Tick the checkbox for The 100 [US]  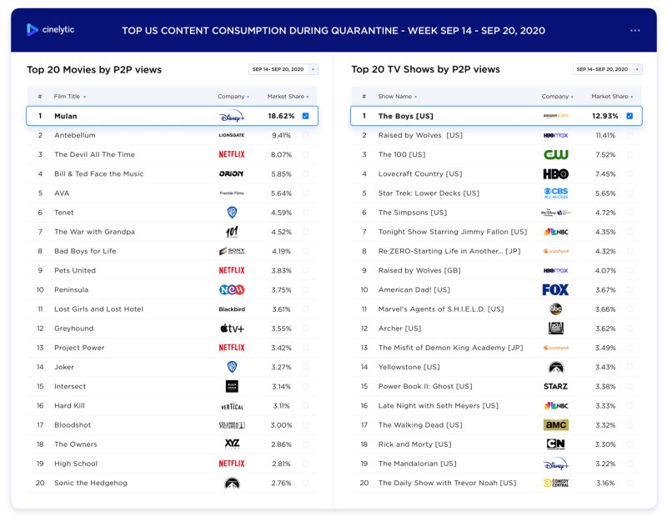629,154
